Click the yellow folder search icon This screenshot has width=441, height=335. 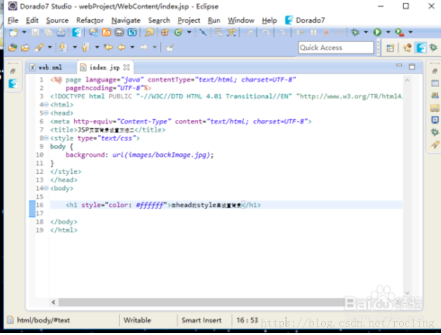coord(149,32)
